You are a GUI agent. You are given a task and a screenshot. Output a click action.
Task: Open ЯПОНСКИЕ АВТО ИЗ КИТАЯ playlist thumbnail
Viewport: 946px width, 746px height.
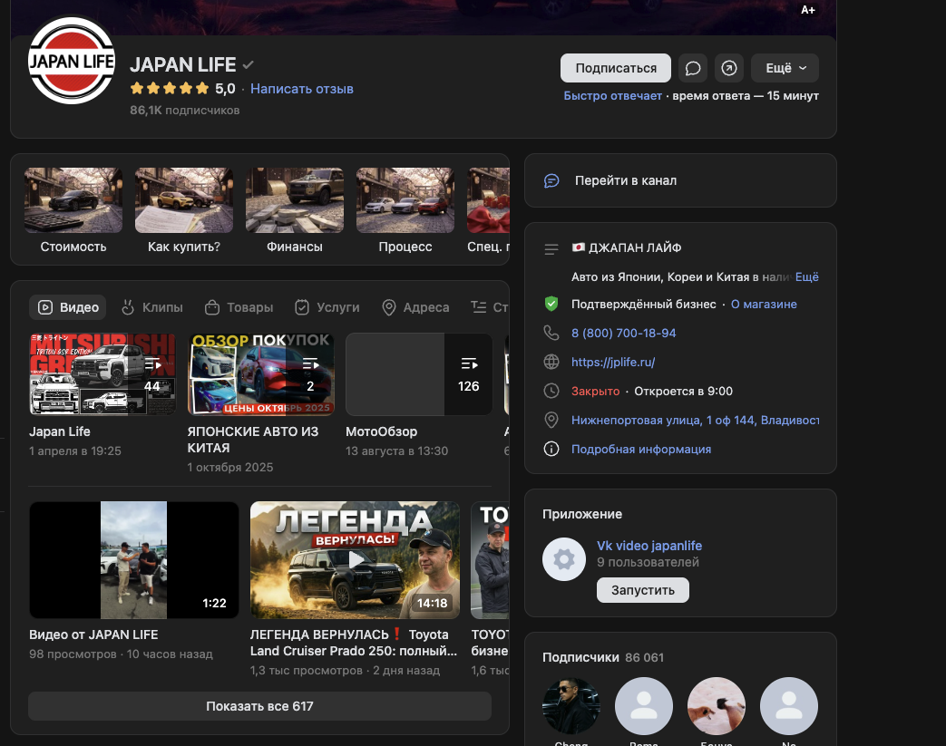pyautogui.click(x=260, y=373)
